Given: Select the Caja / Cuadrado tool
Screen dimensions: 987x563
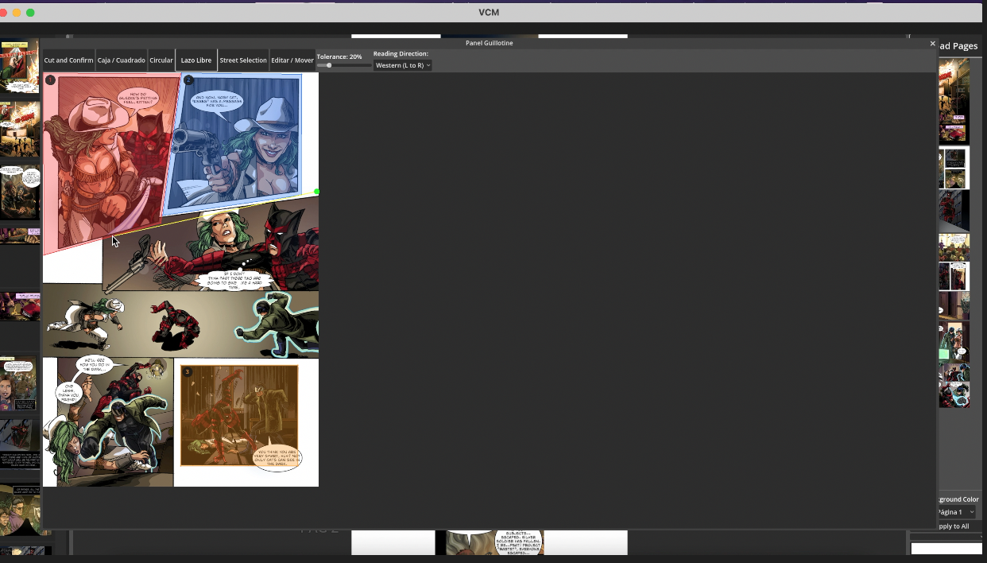Looking at the screenshot, I should [122, 60].
